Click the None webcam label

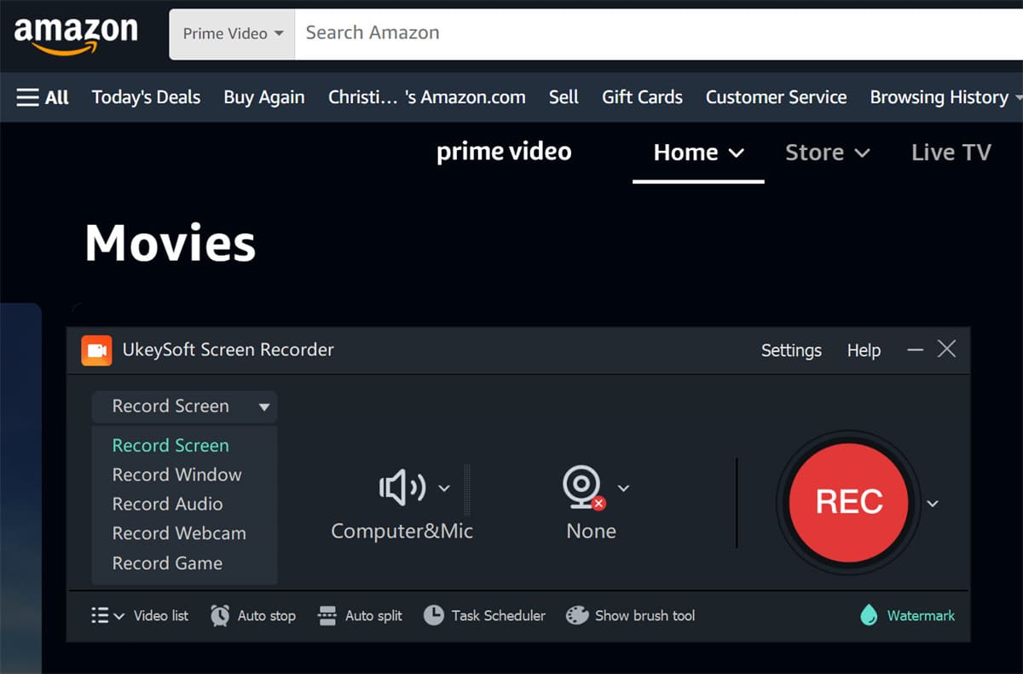pos(591,531)
